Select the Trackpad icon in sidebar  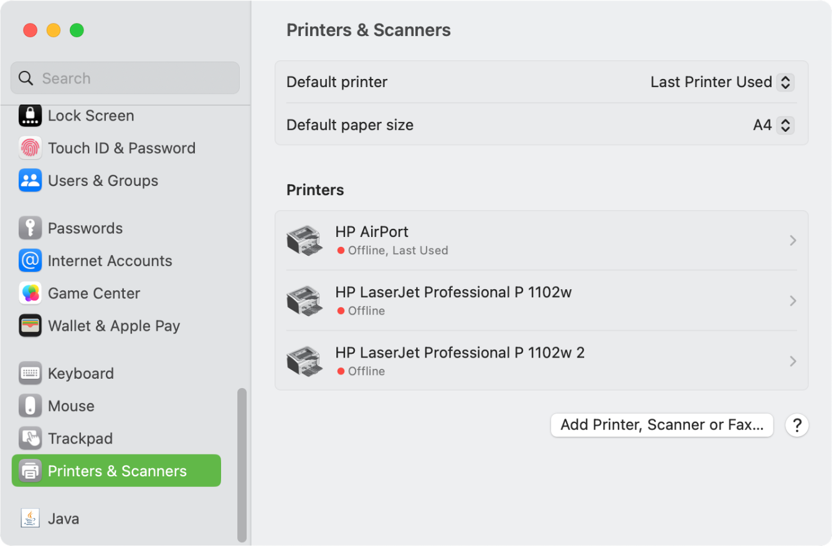(30, 438)
